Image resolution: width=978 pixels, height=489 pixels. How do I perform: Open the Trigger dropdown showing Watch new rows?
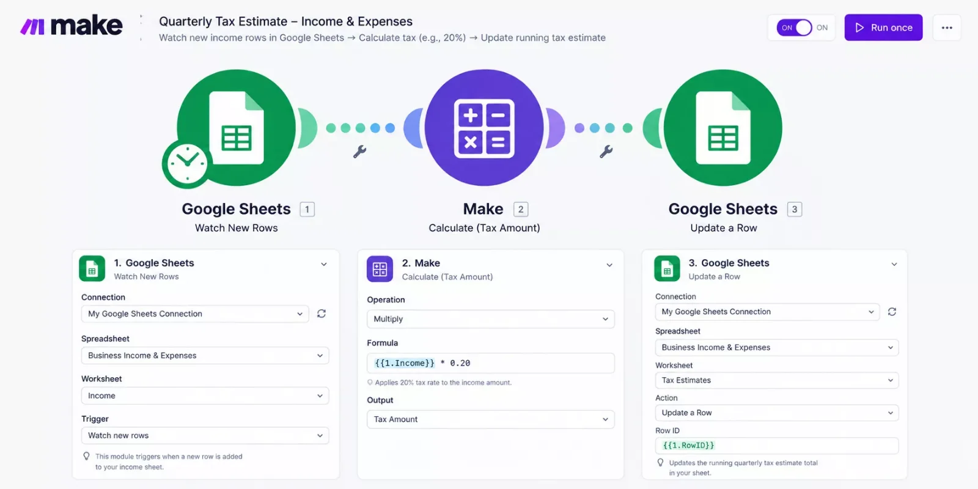point(205,435)
